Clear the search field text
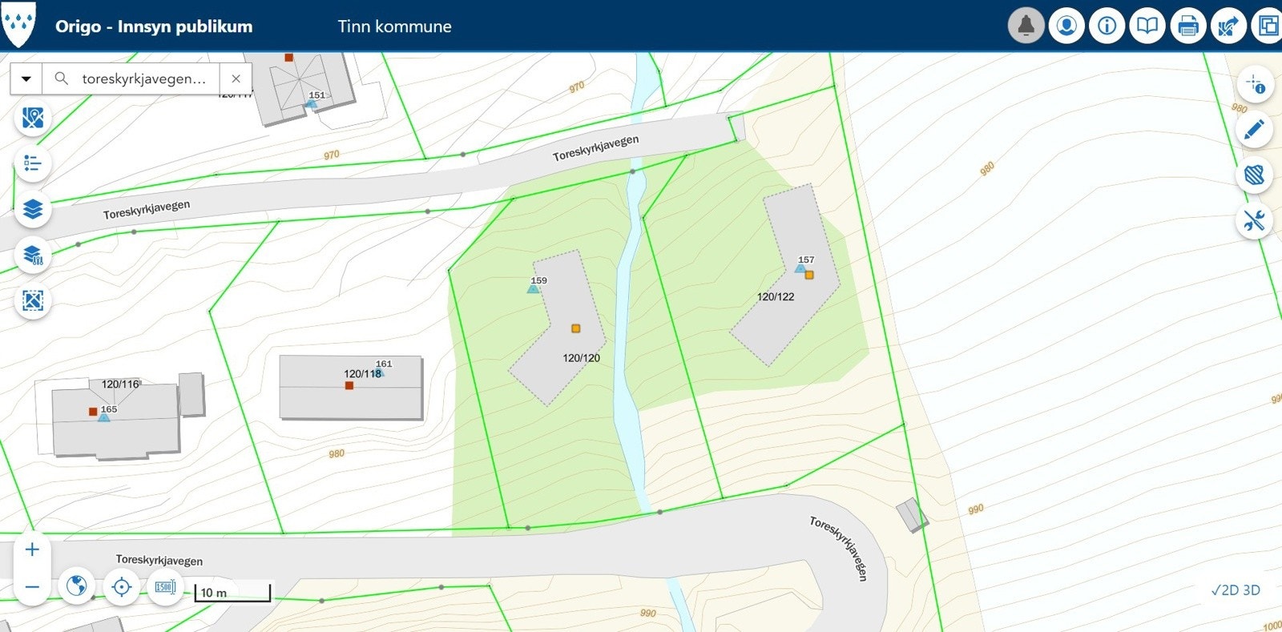This screenshot has width=1282, height=632. tap(236, 78)
